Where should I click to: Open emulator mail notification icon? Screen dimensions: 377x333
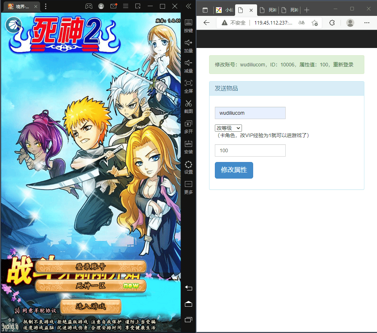113,6
